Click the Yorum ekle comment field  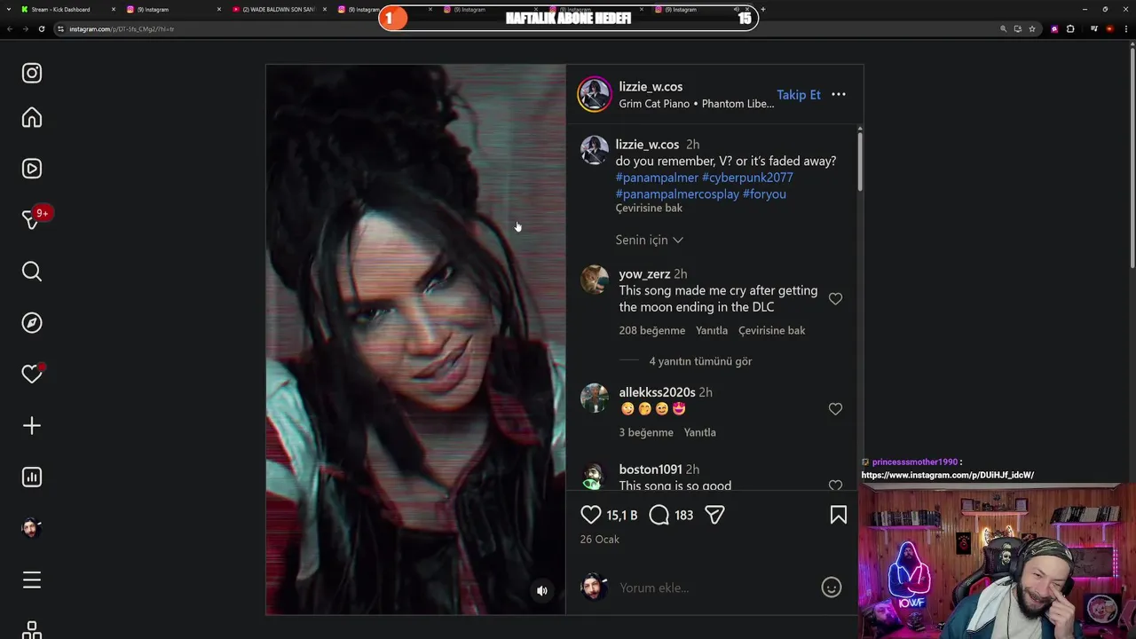714,588
